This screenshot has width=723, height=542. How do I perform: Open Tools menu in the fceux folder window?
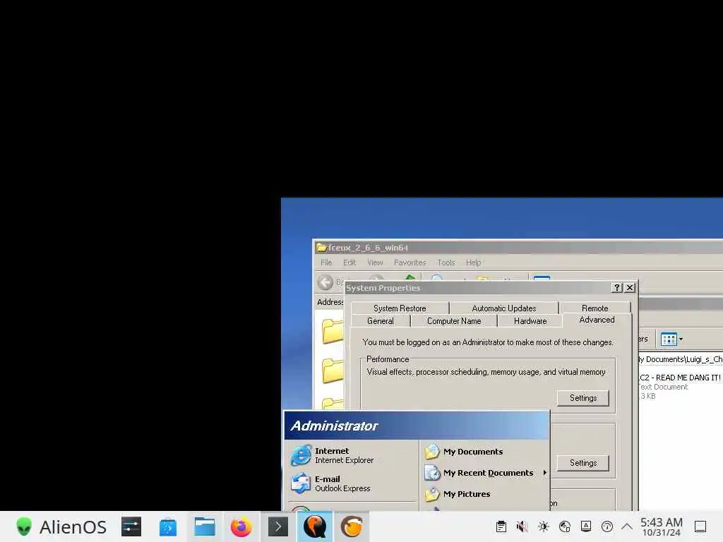[446, 263]
